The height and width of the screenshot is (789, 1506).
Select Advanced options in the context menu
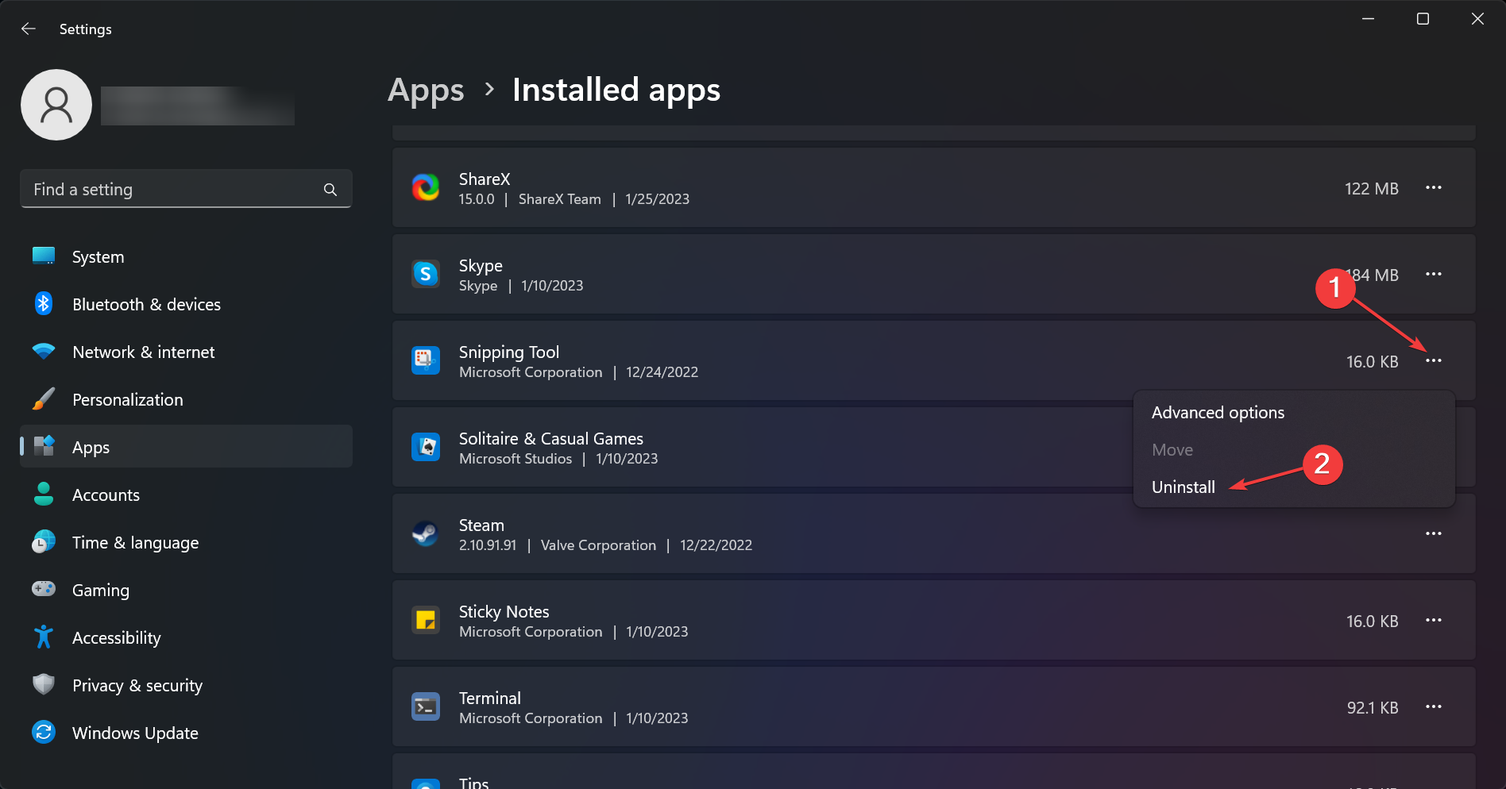click(1218, 412)
